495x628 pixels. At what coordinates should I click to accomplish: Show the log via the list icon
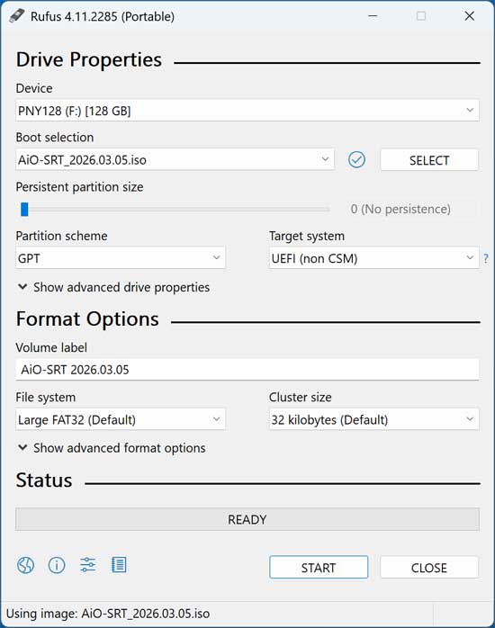point(119,565)
